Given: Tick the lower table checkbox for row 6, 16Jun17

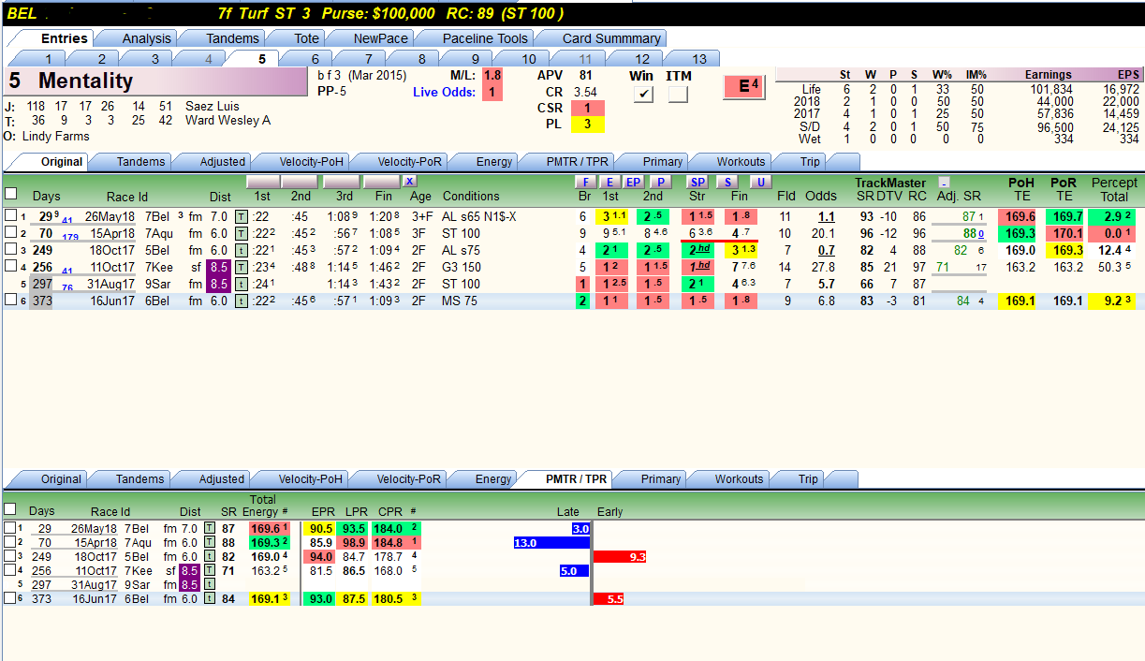Looking at the screenshot, I should click(10, 598).
